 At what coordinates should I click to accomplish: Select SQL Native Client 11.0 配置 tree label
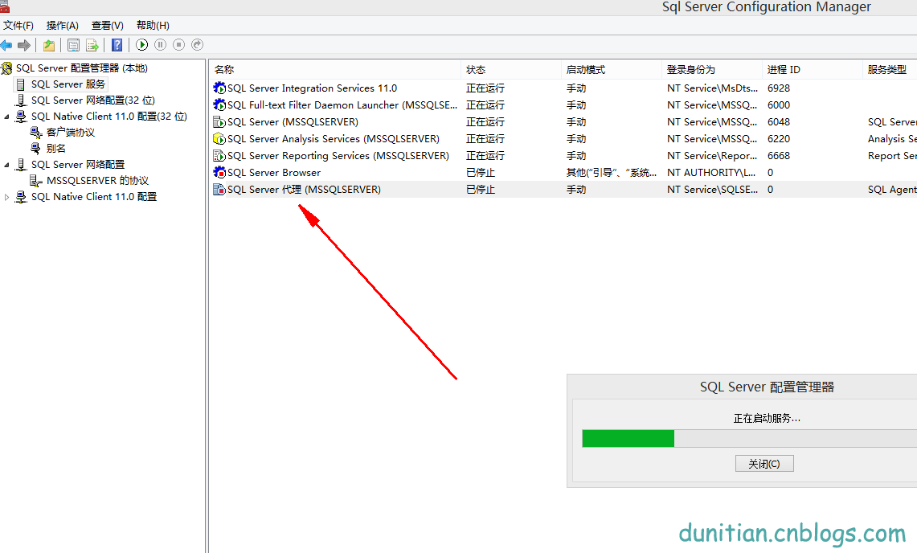click(x=94, y=197)
